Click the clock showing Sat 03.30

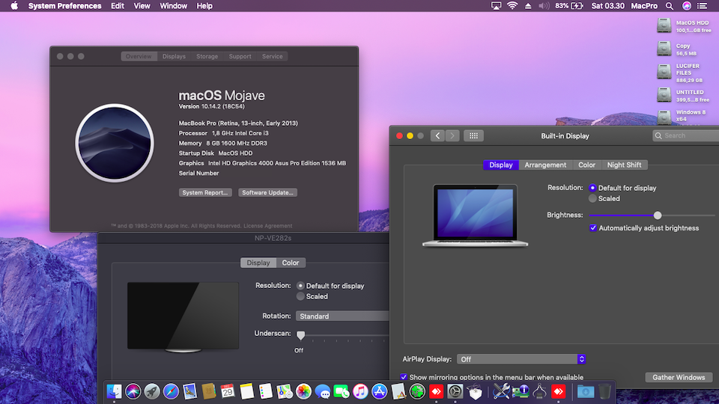tap(607, 6)
